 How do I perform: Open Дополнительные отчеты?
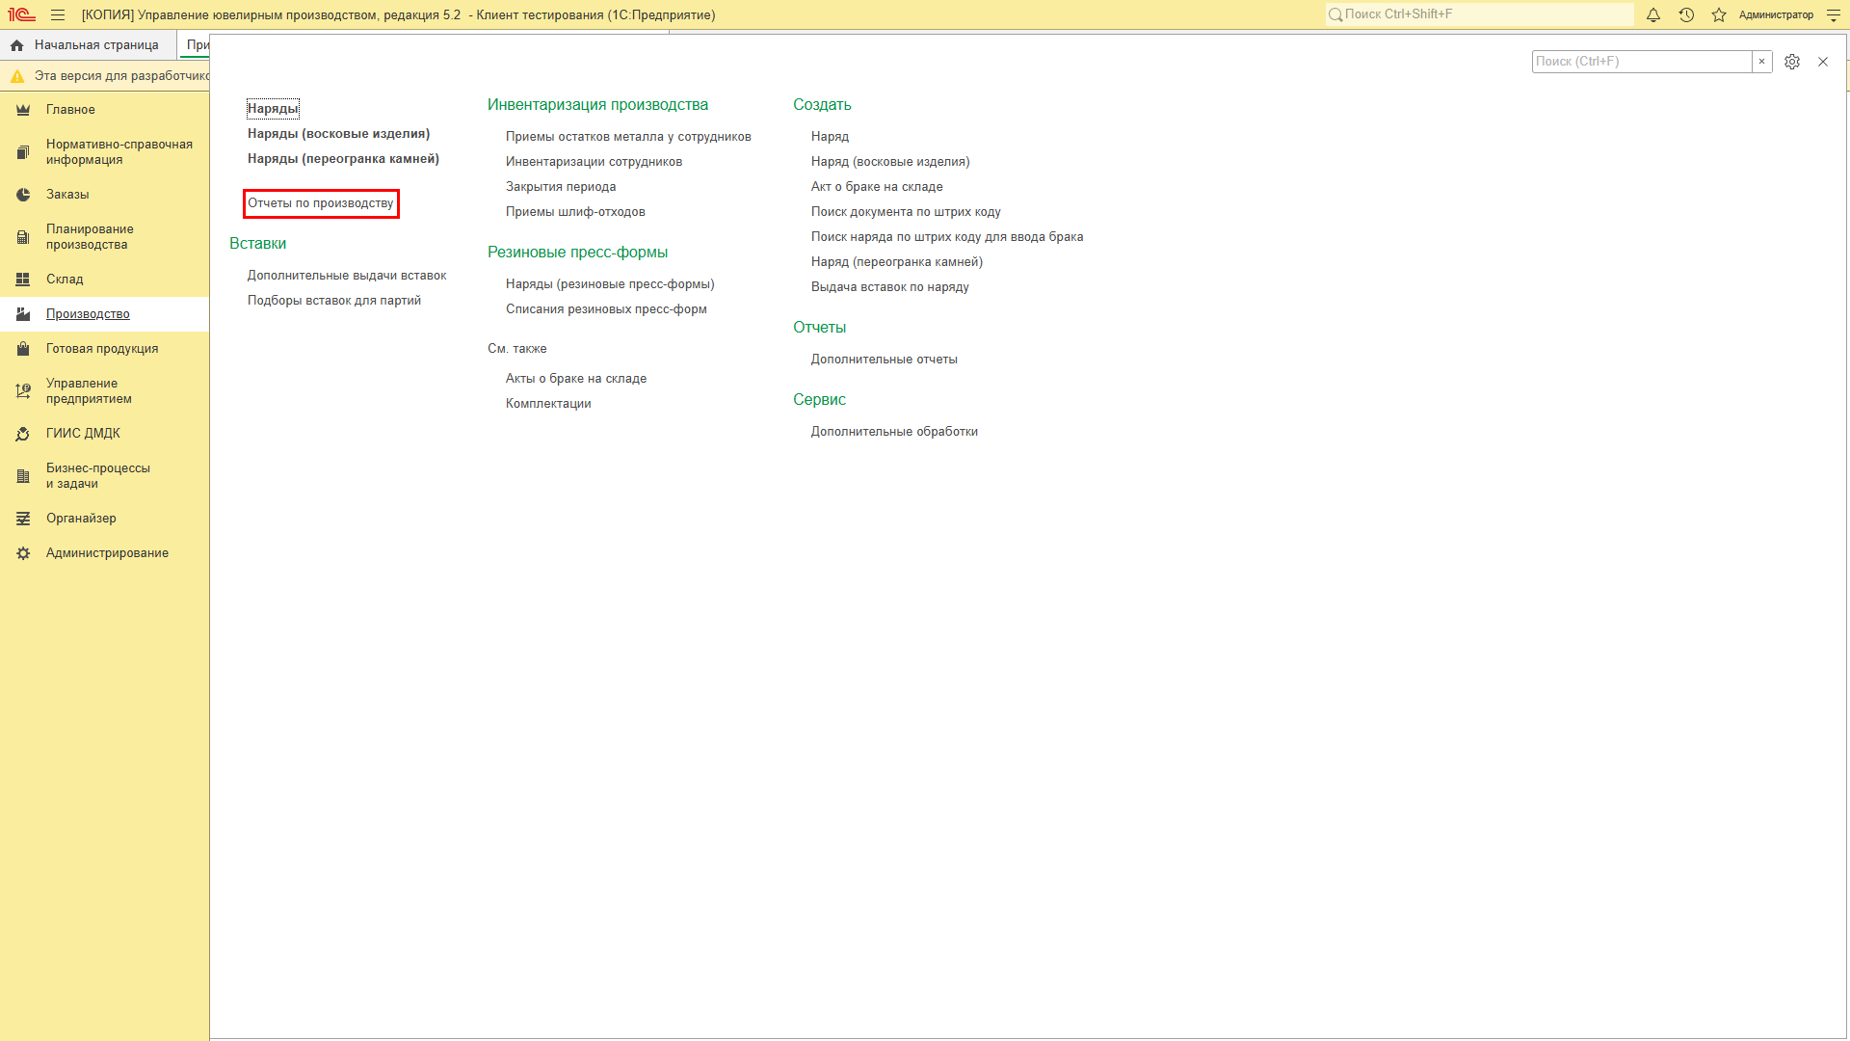point(885,360)
